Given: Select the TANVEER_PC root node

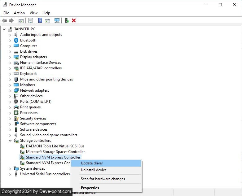Looking at the screenshot, I should click(x=25, y=29).
